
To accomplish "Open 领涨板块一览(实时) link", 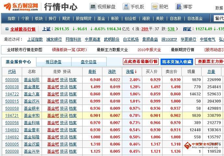I will pyautogui.click(x=70, y=50).
